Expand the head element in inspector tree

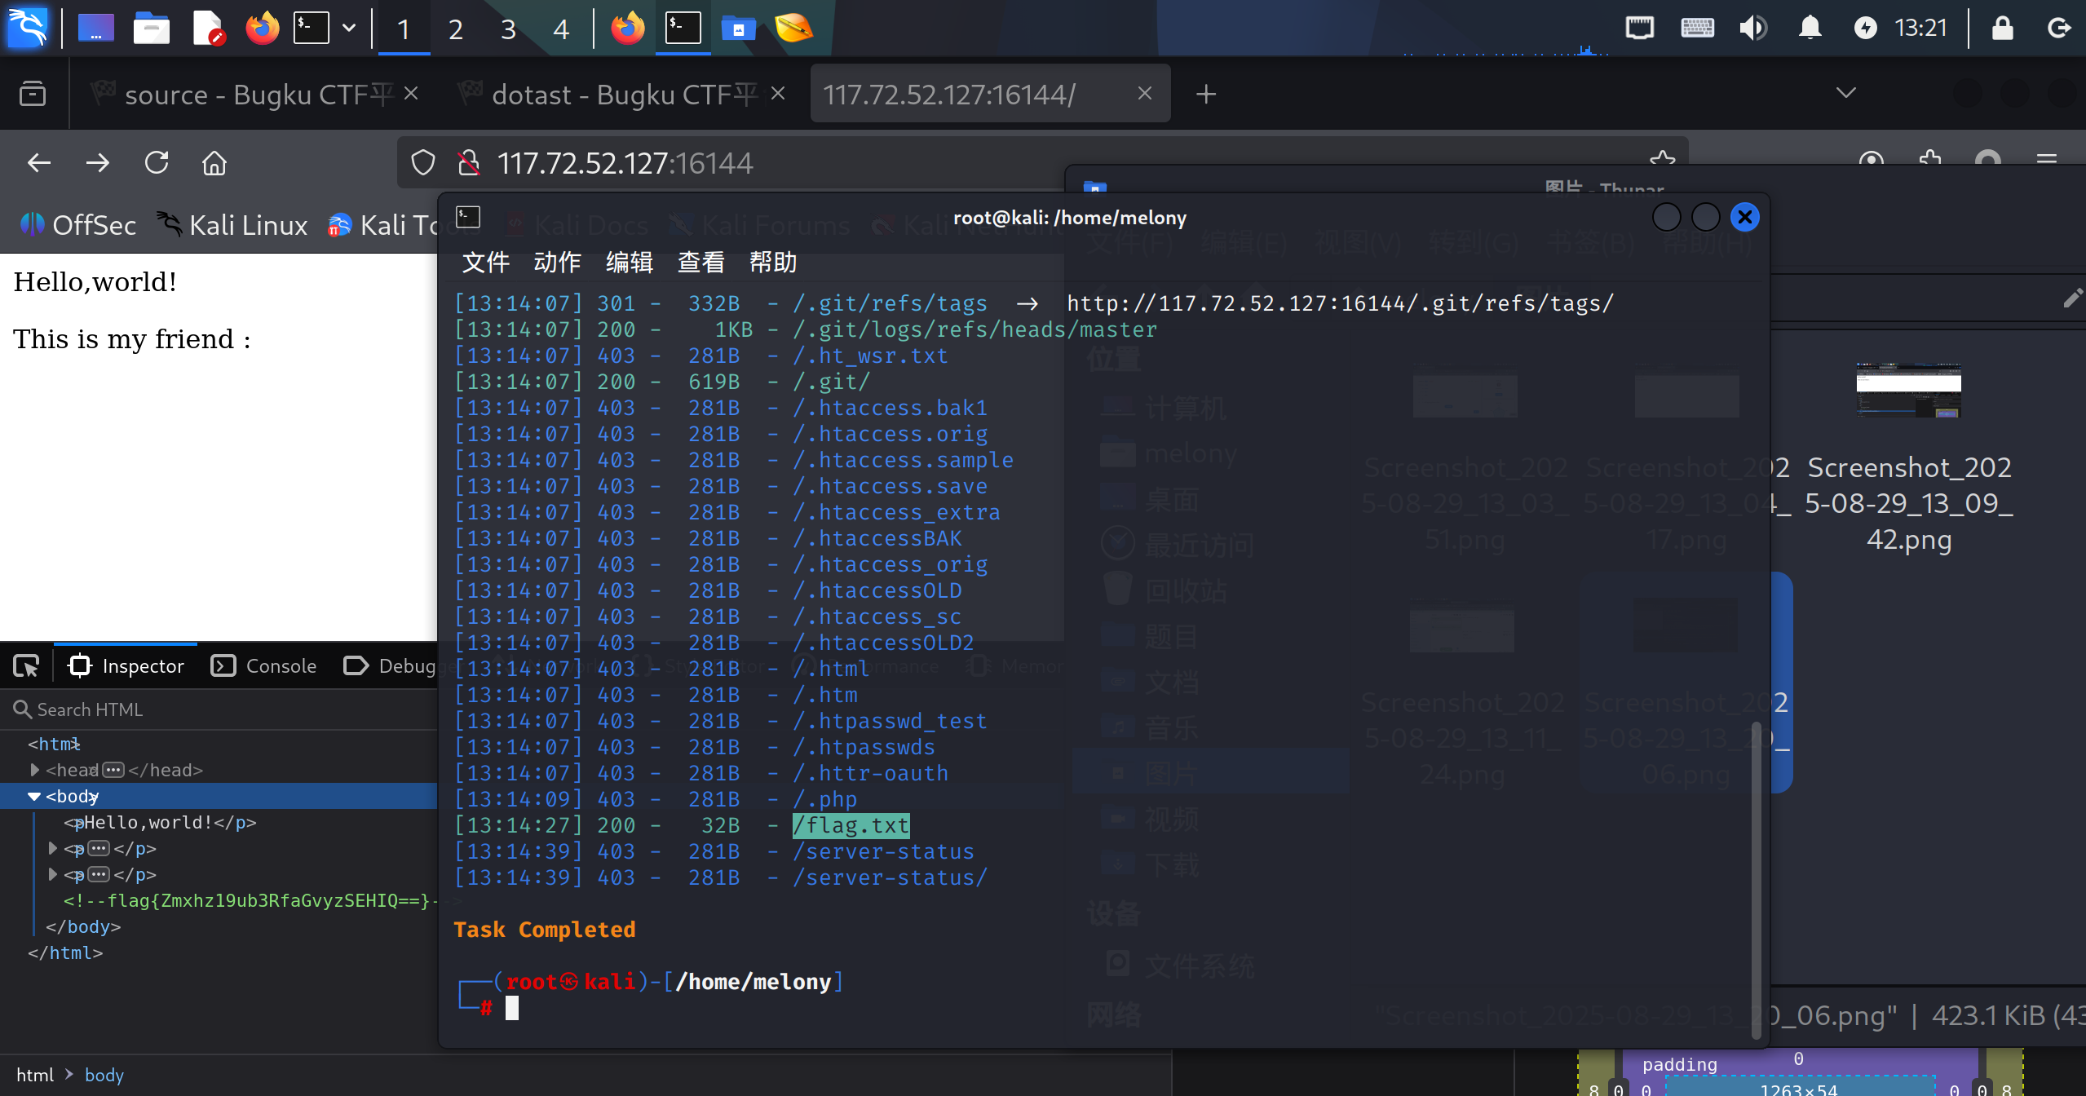coord(34,770)
